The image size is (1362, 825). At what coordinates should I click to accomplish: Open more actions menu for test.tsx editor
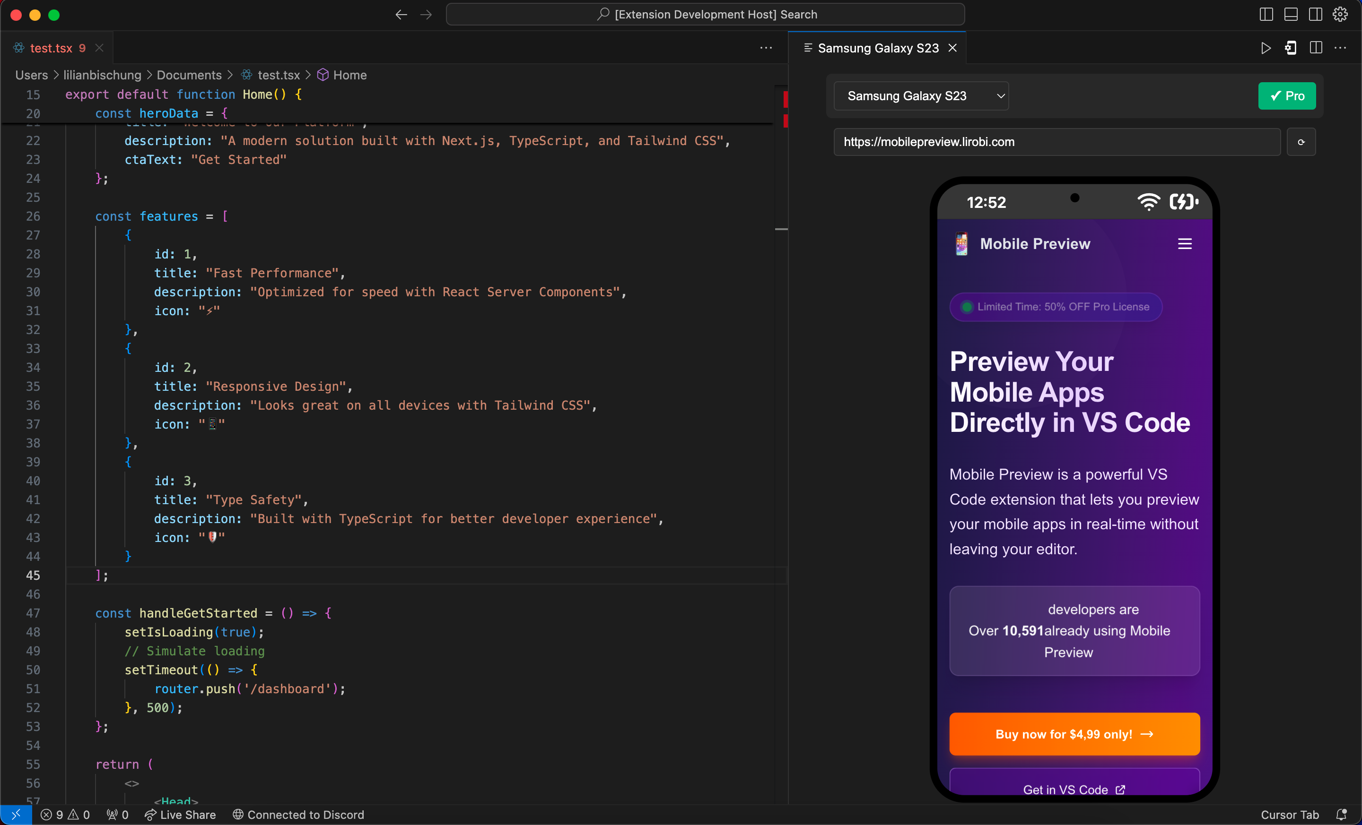(x=766, y=48)
